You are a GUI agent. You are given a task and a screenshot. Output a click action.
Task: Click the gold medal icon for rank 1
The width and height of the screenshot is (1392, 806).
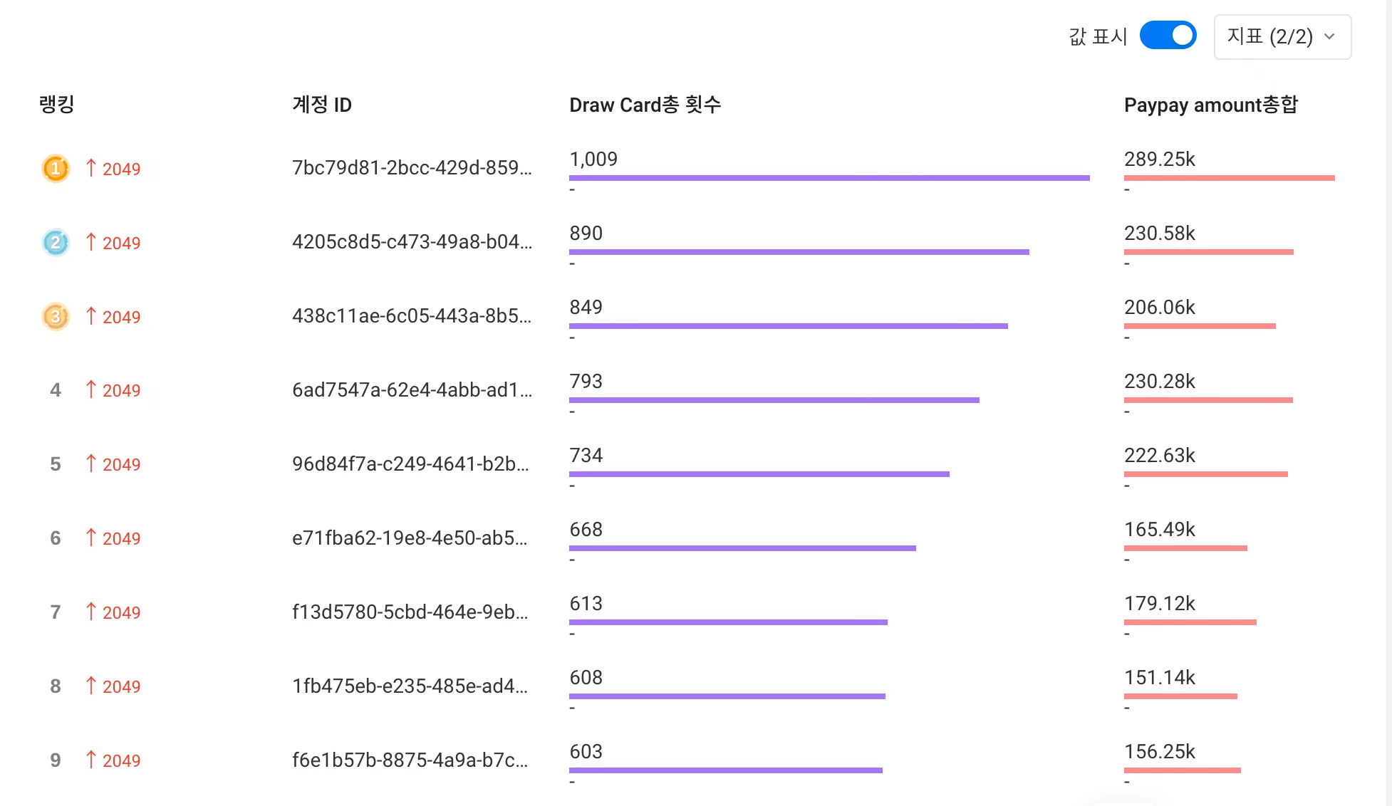[55, 169]
